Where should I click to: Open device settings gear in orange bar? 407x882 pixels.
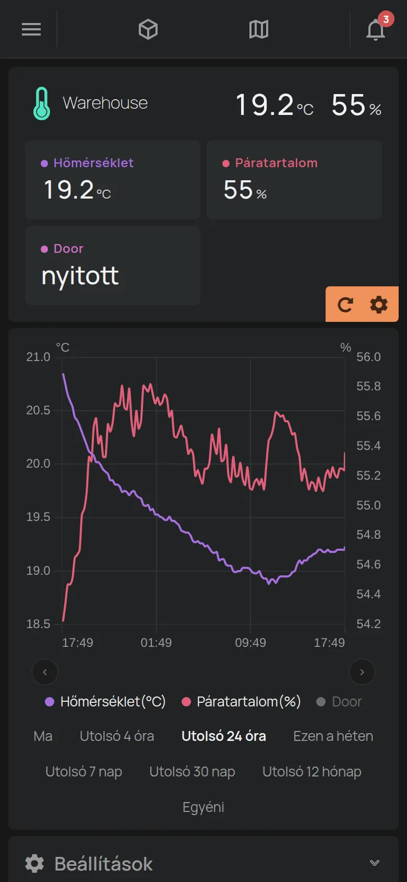pos(379,304)
